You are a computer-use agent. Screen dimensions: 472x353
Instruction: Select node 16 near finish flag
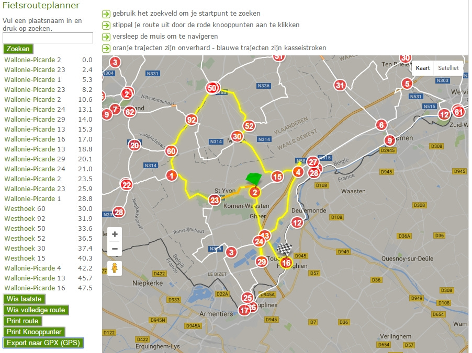point(286,263)
